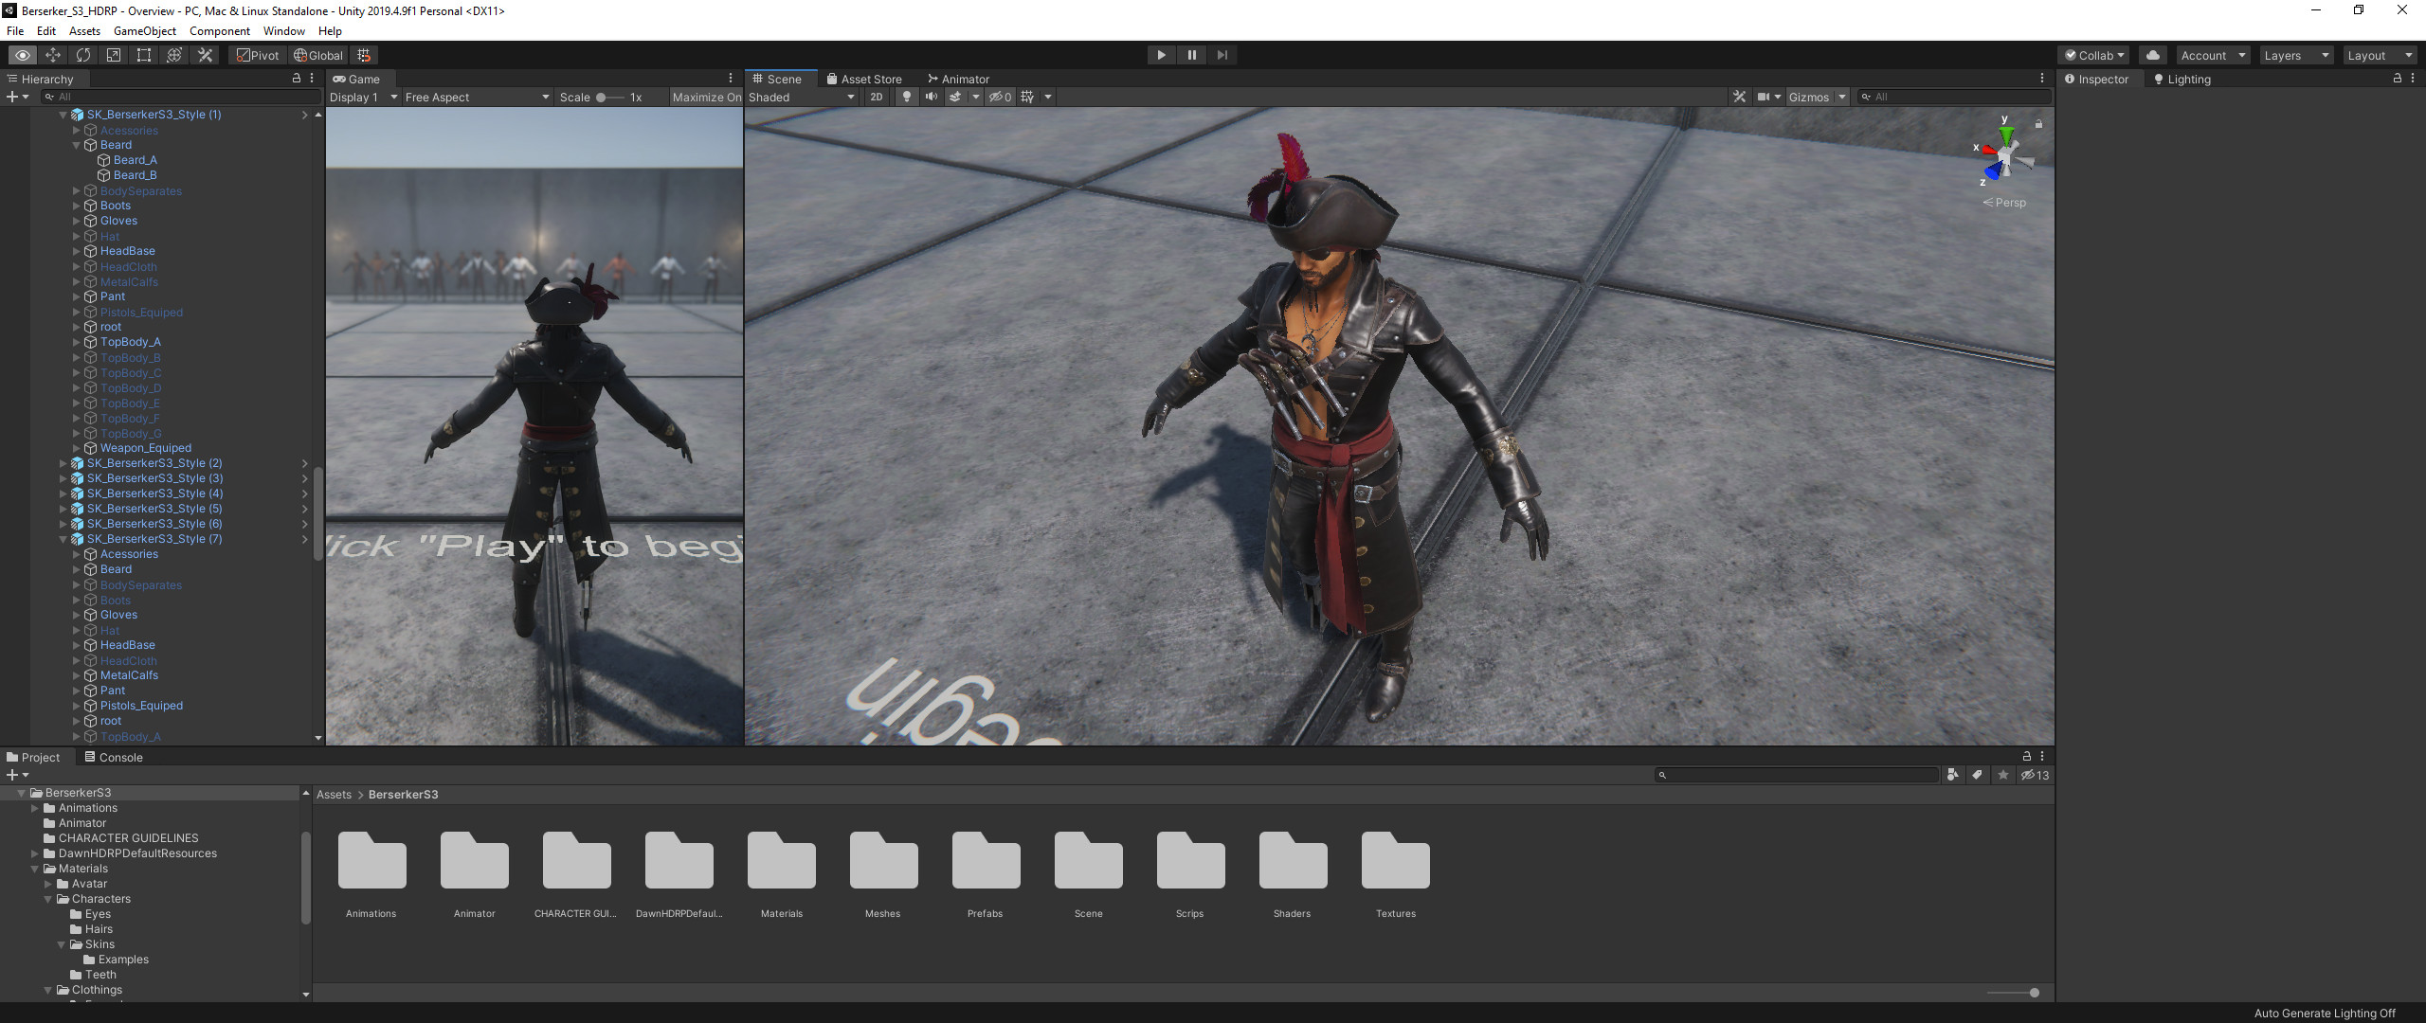Open the Prefabs folder thumbnail

click(x=986, y=861)
